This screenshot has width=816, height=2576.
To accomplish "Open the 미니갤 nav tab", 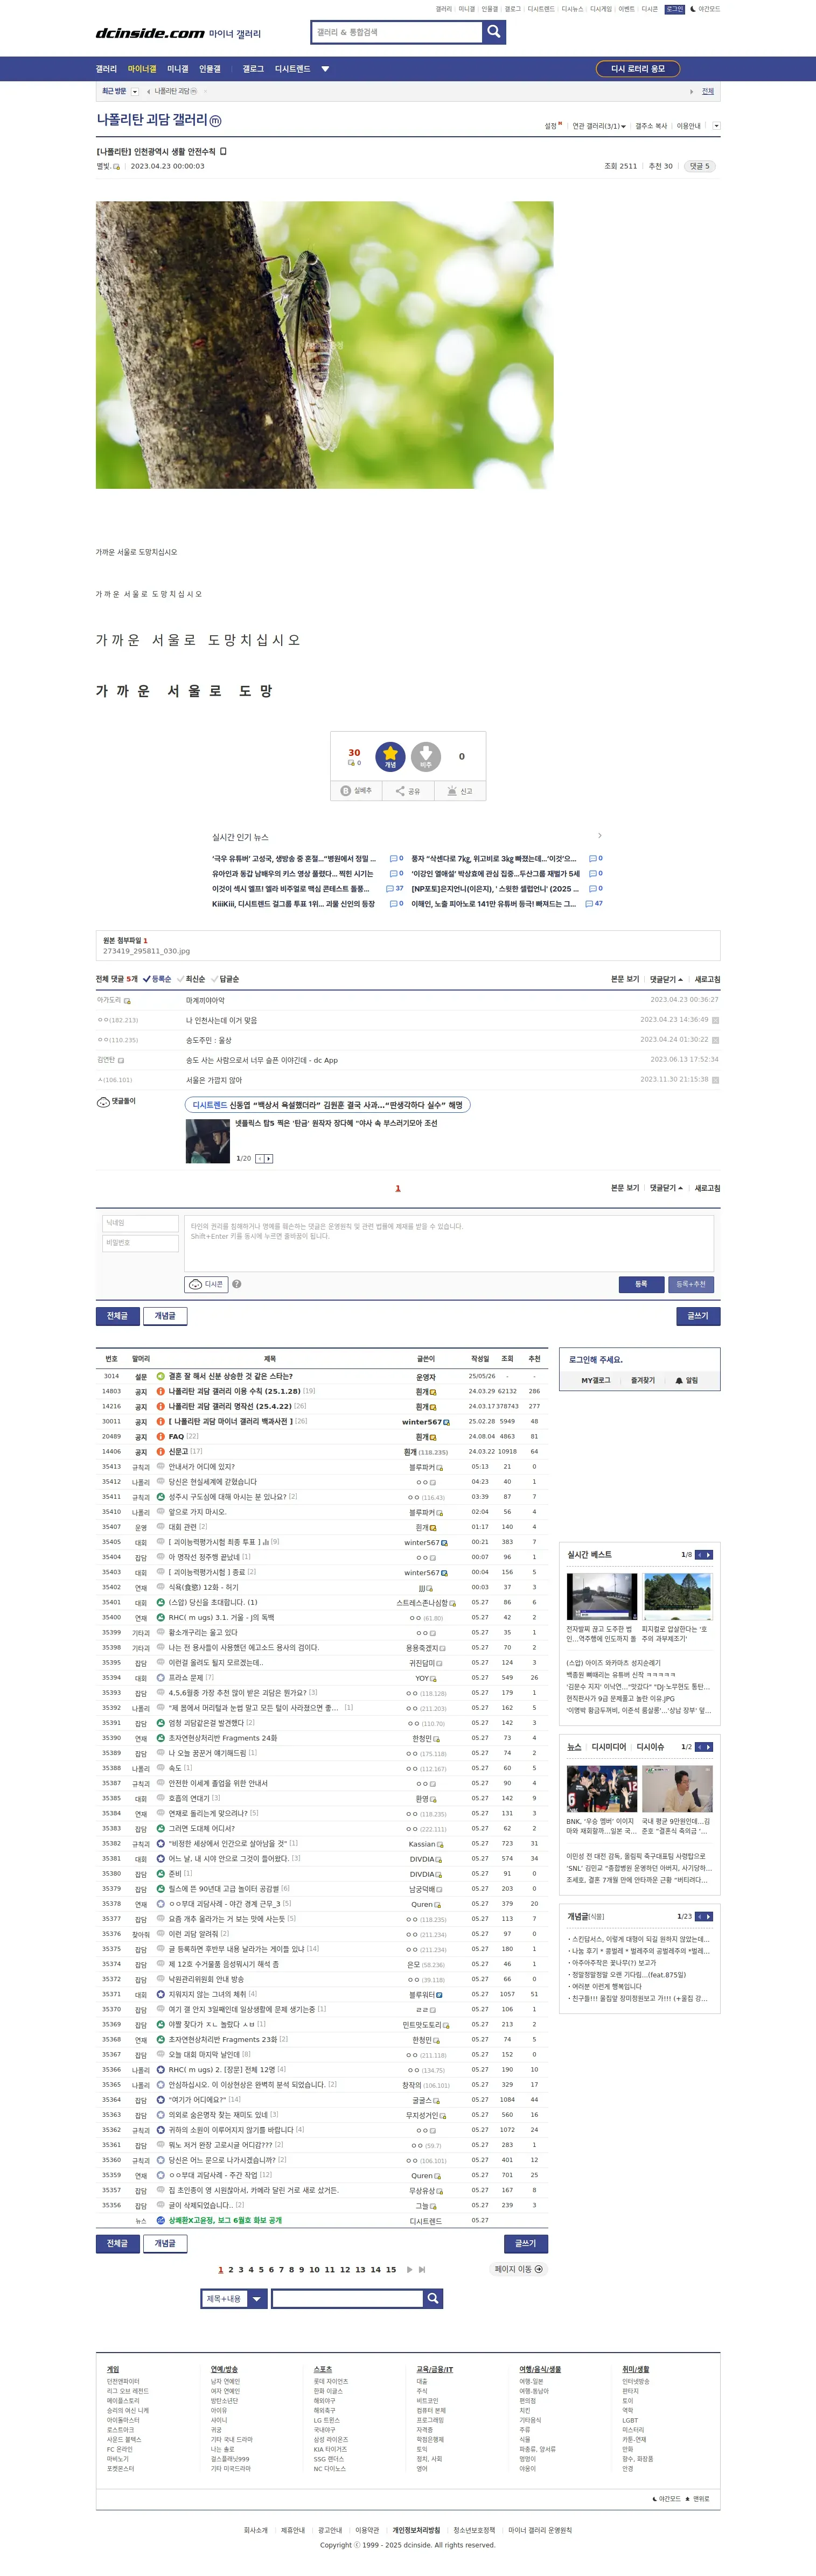I will pyautogui.click(x=178, y=69).
